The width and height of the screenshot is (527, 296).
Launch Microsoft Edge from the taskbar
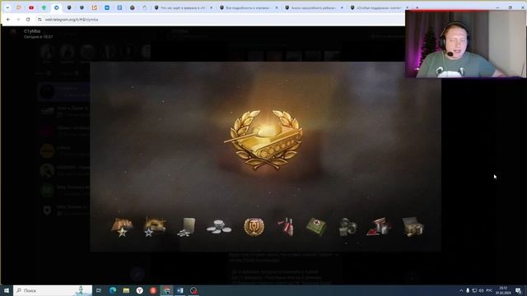pos(113,290)
